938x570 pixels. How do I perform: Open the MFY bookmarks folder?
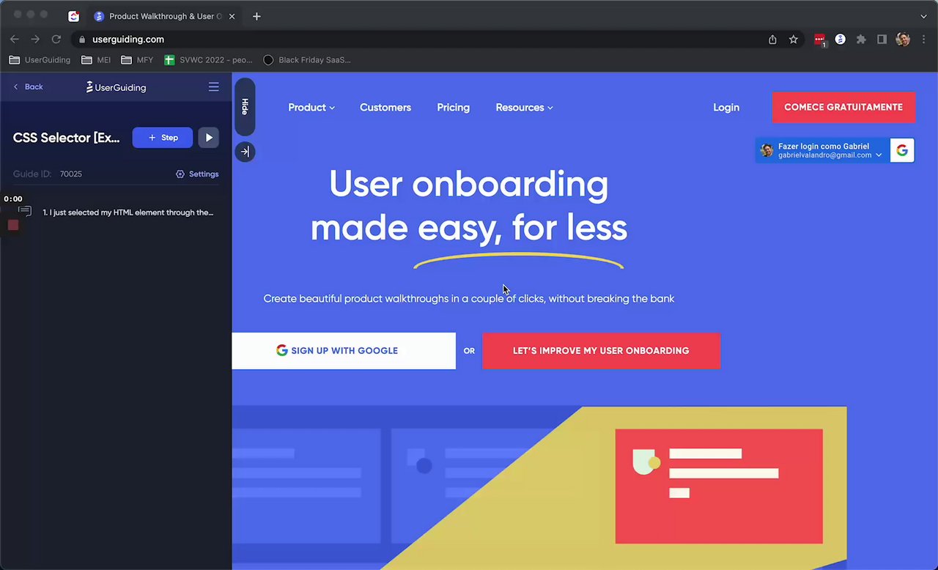pos(137,60)
